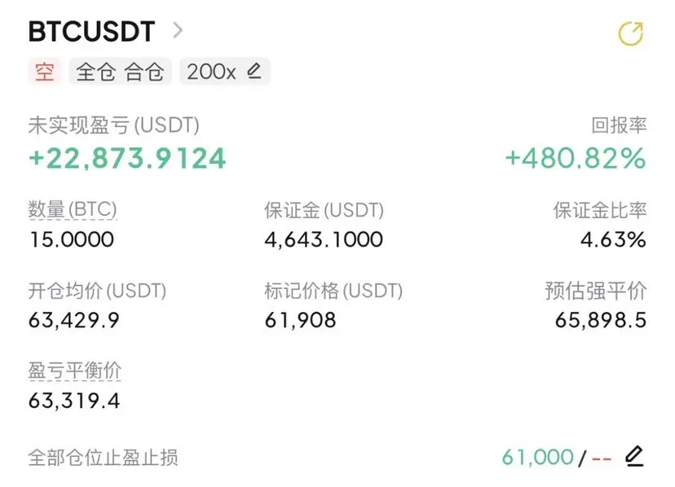Screen dimensions: 675x487
Task: Tap the yellow share position icon
Action: tap(631, 33)
